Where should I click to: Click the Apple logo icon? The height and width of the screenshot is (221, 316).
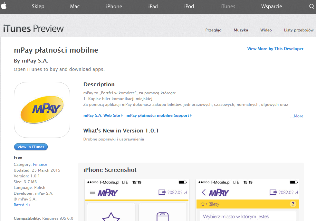point(4,6)
